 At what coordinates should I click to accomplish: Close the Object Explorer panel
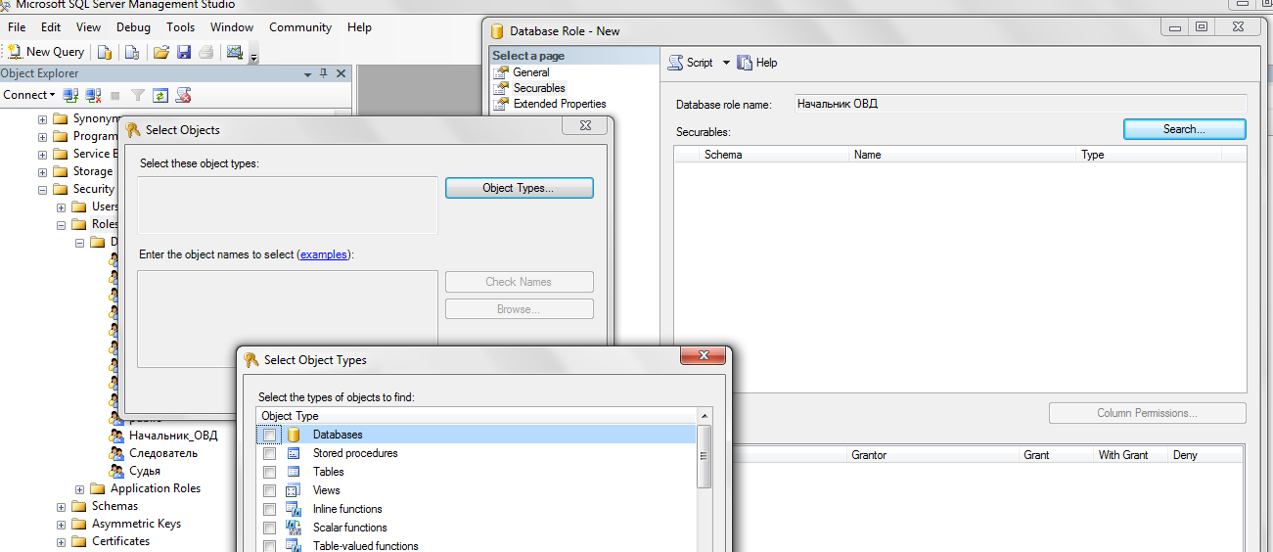341,73
